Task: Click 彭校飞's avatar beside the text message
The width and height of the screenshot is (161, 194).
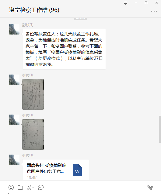Action: tap(14, 29)
